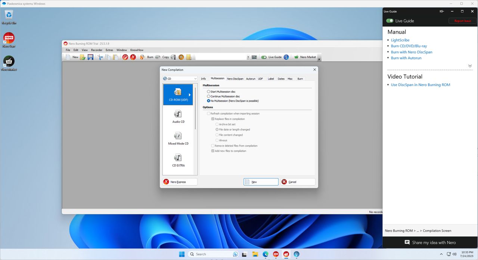Close the New Compilation dialog
Viewport: 478px width, 260px height.
pyautogui.click(x=314, y=69)
